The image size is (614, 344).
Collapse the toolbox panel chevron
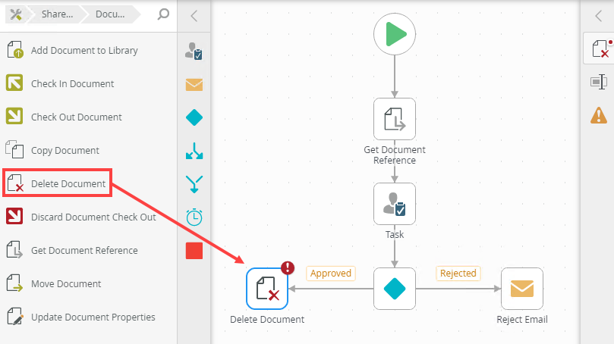click(194, 16)
